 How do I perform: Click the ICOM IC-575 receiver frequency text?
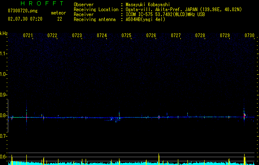[165, 14]
